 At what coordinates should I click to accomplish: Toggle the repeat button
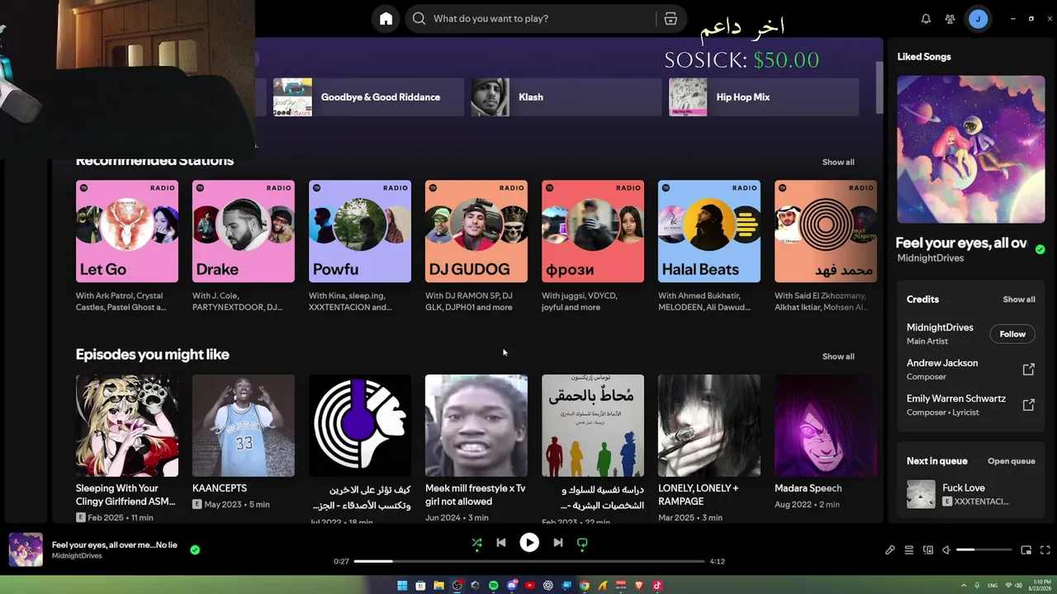582,543
